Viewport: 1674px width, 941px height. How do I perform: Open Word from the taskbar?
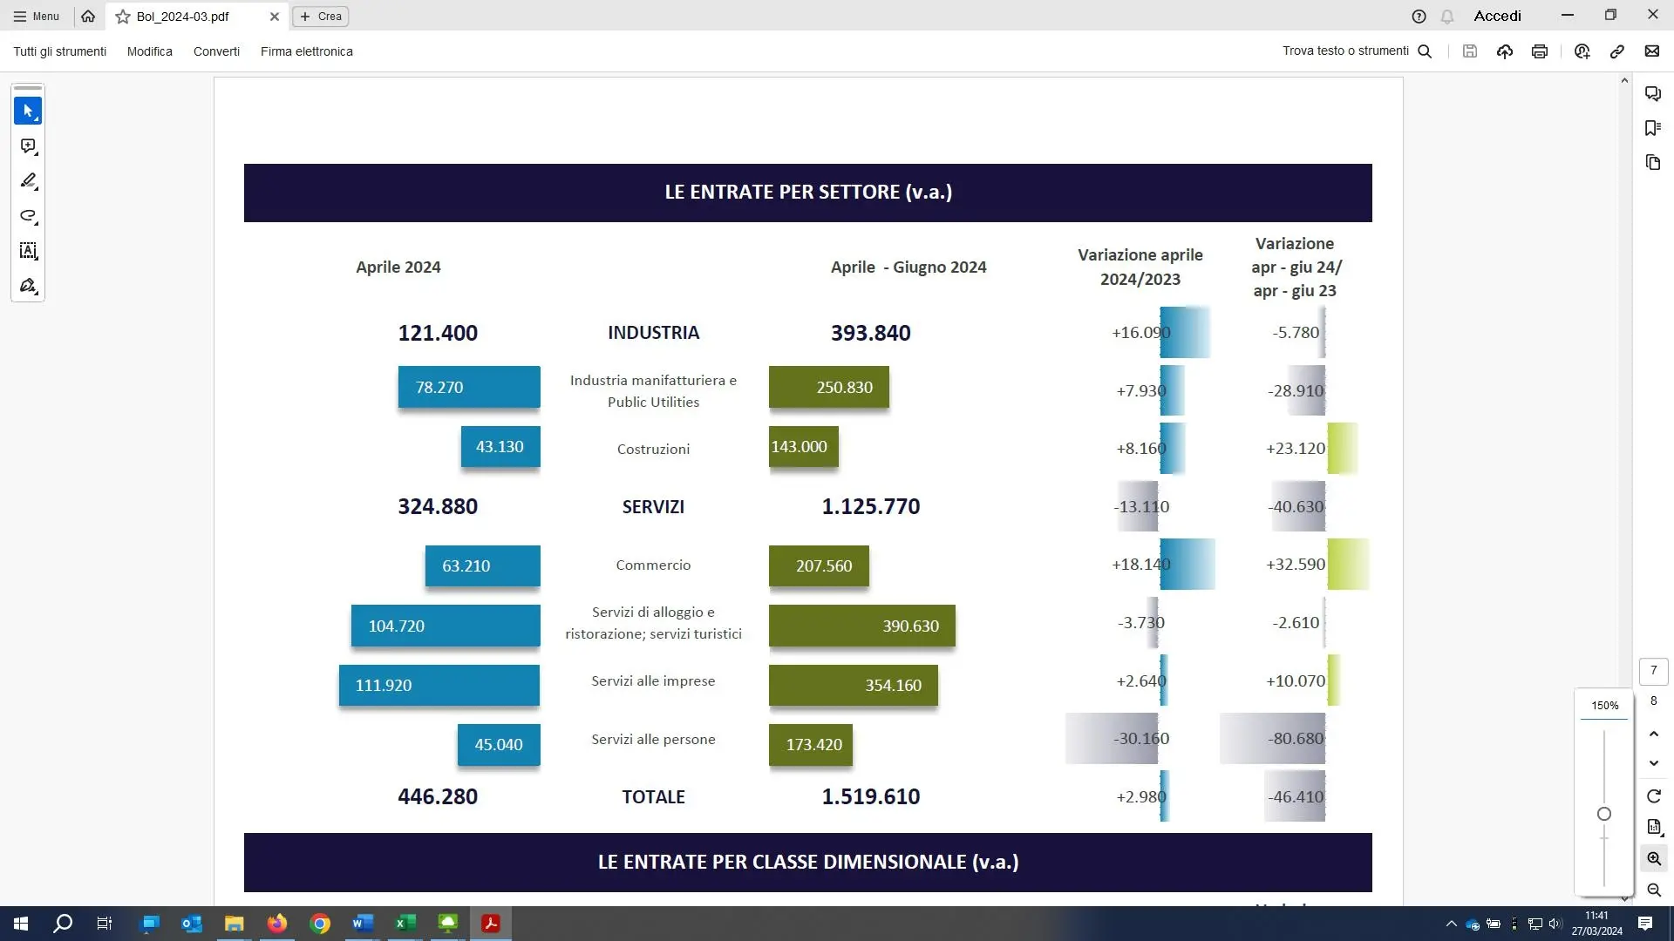click(363, 924)
